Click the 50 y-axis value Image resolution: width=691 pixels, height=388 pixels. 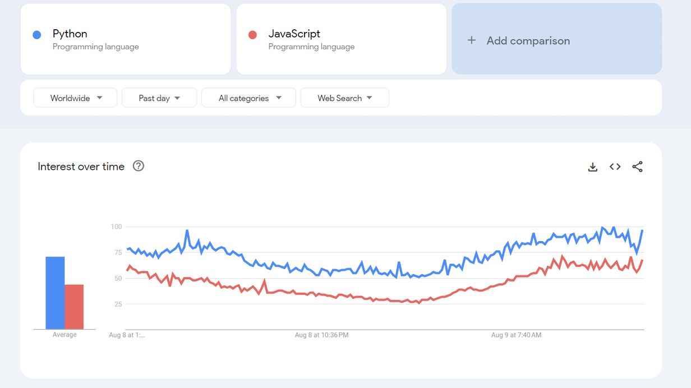click(118, 278)
